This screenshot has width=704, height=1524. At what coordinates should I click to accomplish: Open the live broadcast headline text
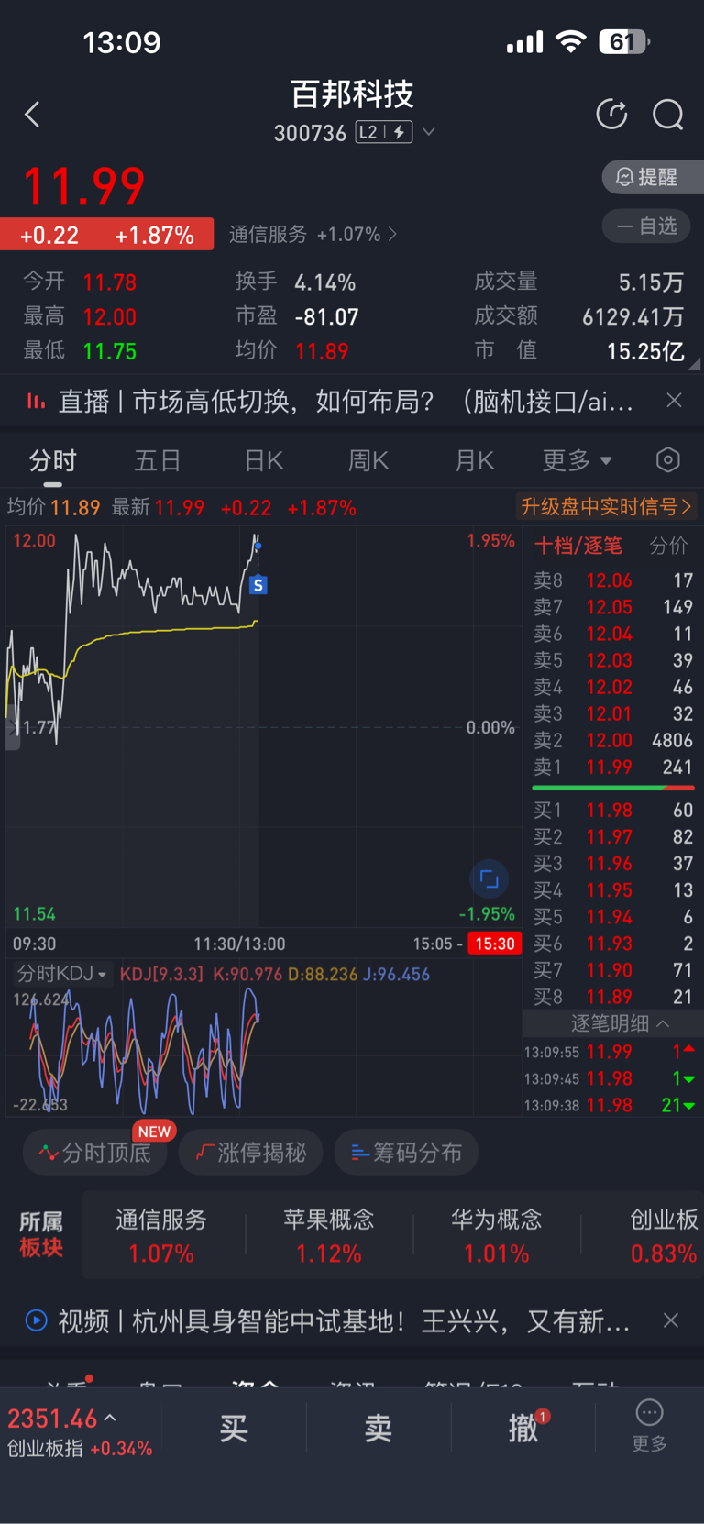pyautogui.click(x=346, y=401)
